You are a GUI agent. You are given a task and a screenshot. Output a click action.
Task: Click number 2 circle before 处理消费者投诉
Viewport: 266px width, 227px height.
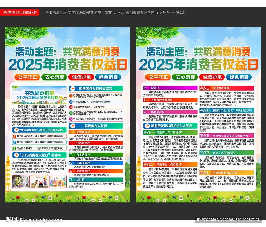tap(71, 102)
